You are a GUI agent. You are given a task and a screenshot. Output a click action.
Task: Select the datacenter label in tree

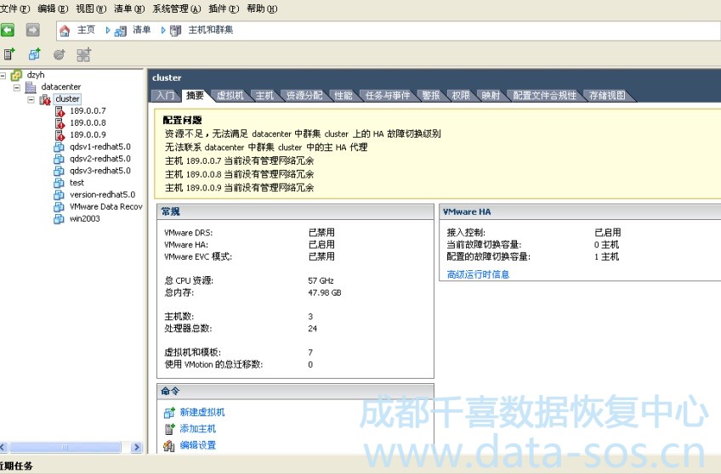click(60, 87)
